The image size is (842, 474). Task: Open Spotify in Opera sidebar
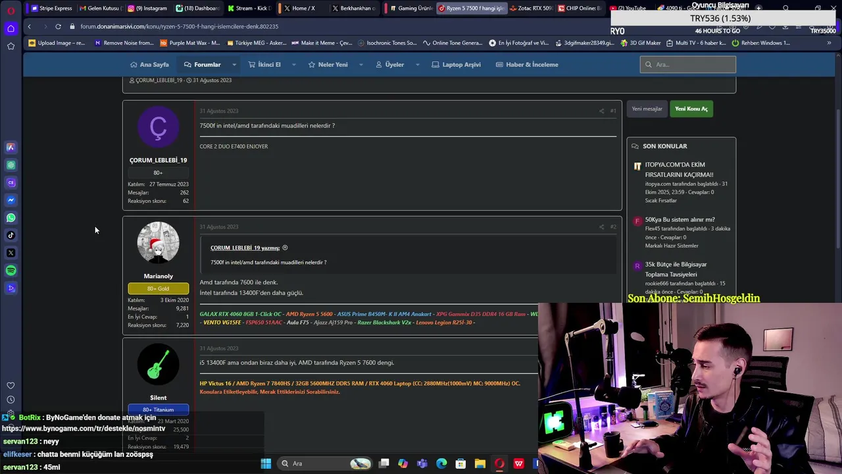[11, 271]
